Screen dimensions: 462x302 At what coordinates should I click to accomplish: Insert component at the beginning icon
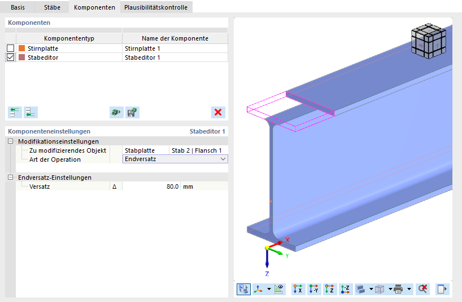[x=15, y=112]
